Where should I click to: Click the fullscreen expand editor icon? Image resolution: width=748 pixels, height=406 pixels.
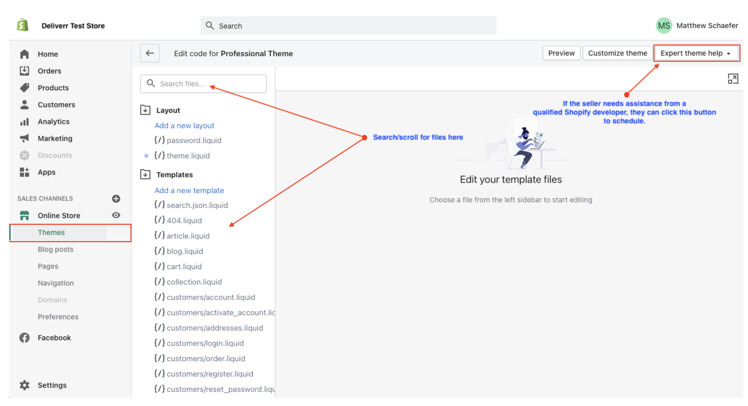coord(733,79)
